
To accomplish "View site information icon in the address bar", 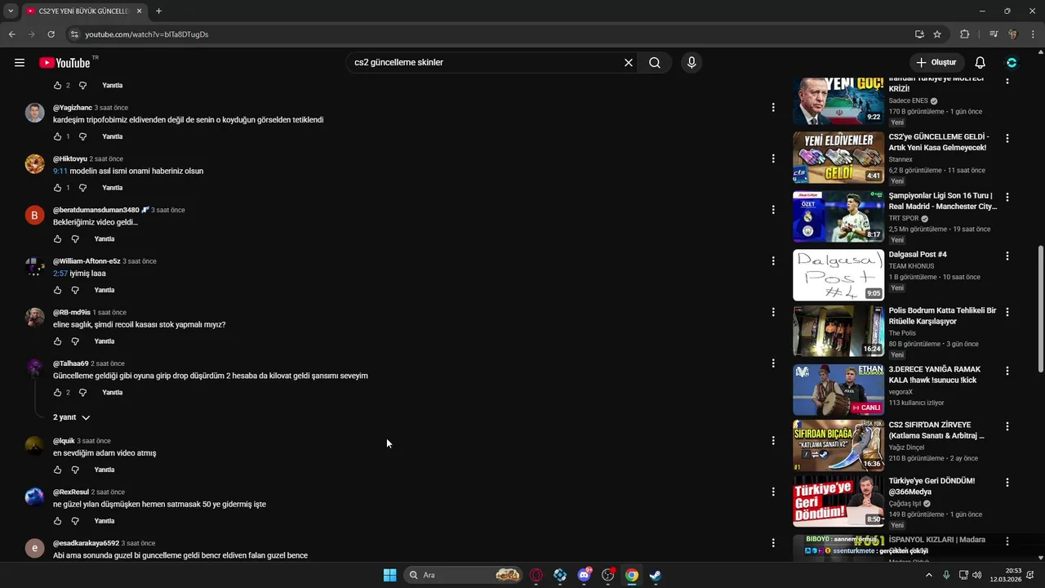I will tap(74, 34).
